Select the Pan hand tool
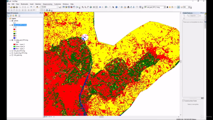The image size is (213, 120). coord(88,7)
